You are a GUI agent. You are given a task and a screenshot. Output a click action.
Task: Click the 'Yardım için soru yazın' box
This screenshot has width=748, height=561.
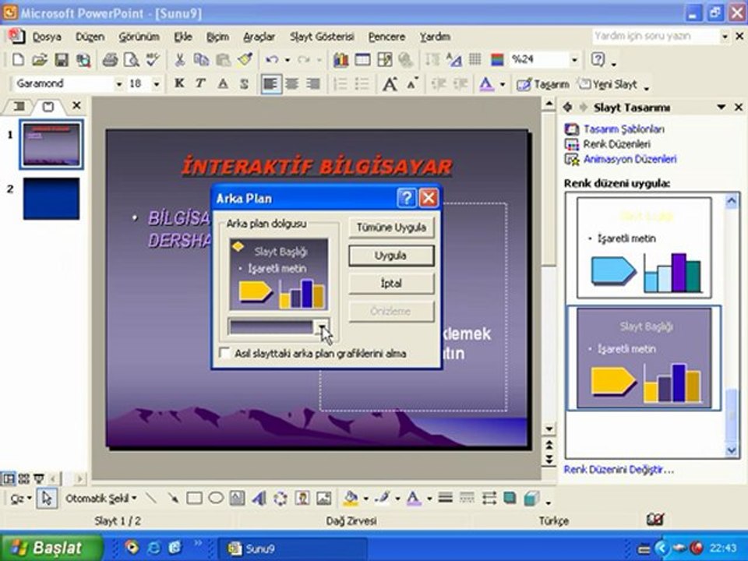[x=656, y=37]
